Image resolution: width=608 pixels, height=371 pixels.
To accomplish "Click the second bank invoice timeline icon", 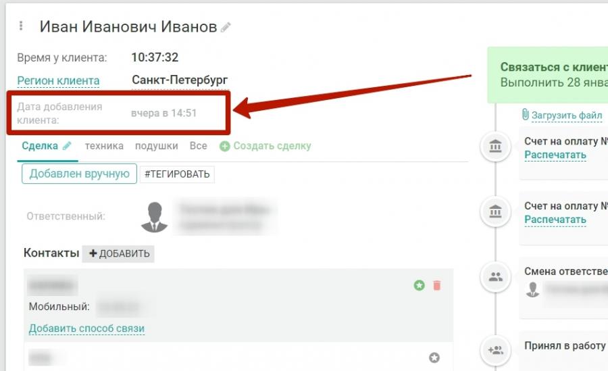I will pos(496,212).
